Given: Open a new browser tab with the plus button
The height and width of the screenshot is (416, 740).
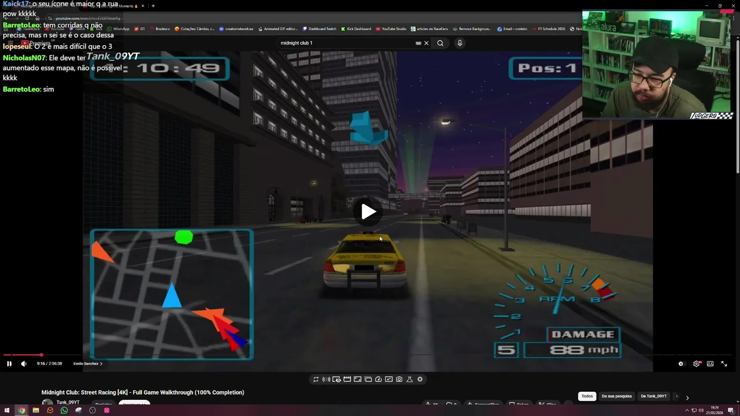Looking at the screenshot, I should tap(153, 6).
